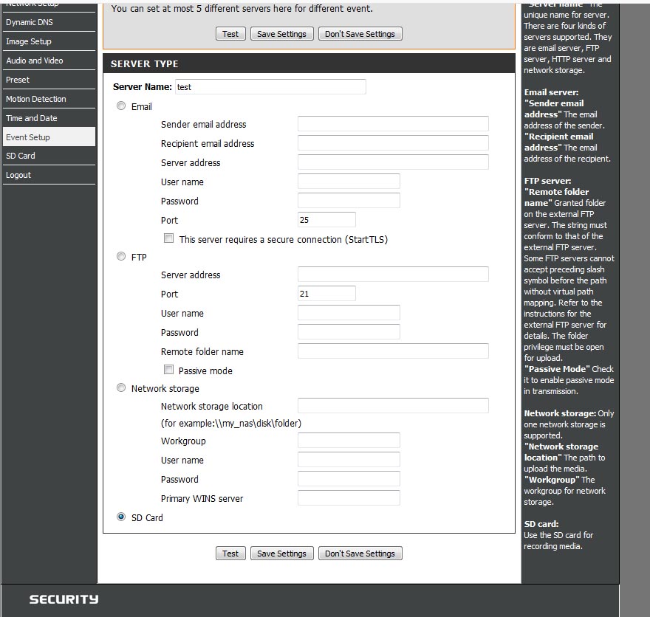Toggle the FTP Passive mode checkbox
Viewport: 650px width, 617px height.
click(169, 370)
